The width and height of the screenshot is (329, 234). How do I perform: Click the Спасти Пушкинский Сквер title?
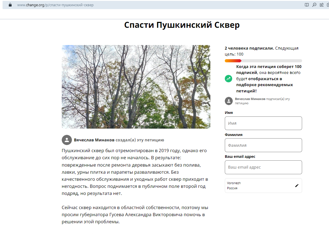pyautogui.click(x=182, y=25)
